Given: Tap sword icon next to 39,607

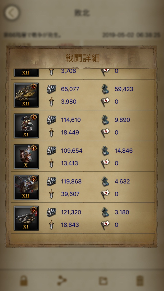Looking at the screenshot, I should [52, 194].
